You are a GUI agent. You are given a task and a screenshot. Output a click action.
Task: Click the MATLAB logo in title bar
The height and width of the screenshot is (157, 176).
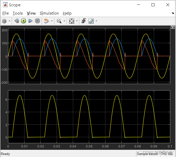click(5, 5)
